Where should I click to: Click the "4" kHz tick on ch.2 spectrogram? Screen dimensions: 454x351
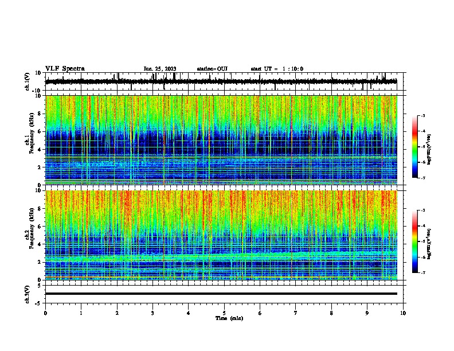point(40,244)
